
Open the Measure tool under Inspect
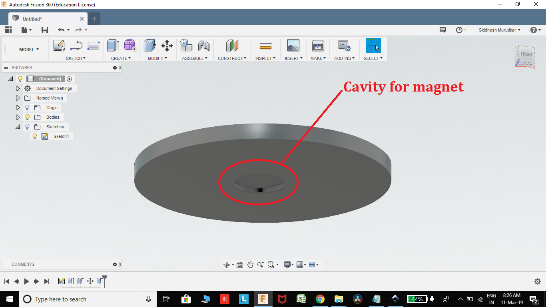pyautogui.click(x=265, y=46)
